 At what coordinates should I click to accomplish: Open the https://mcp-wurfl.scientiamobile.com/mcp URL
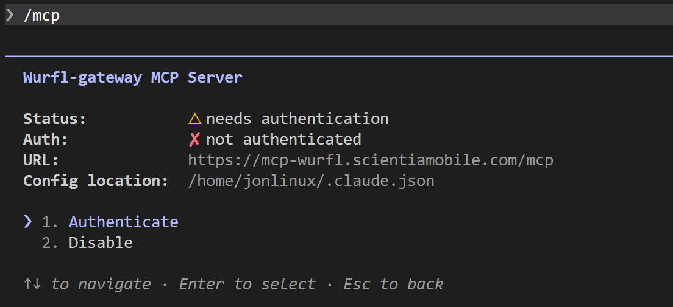tap(371, 160)
